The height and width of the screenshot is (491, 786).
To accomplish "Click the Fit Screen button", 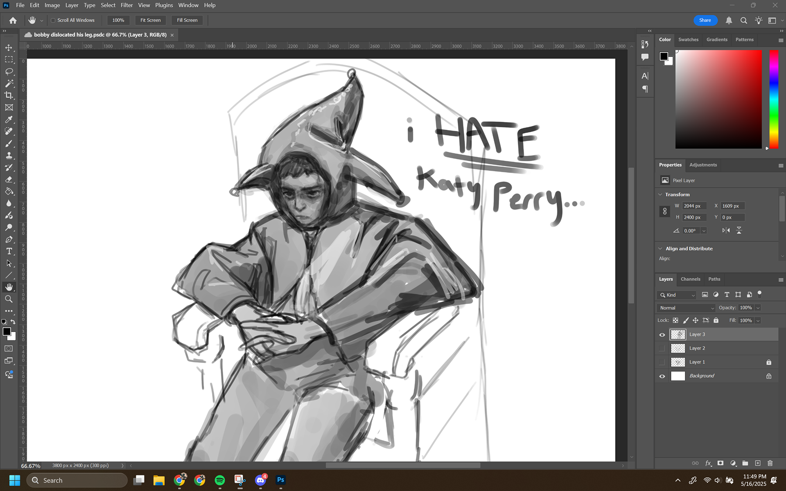I will [x=150, y=20].
